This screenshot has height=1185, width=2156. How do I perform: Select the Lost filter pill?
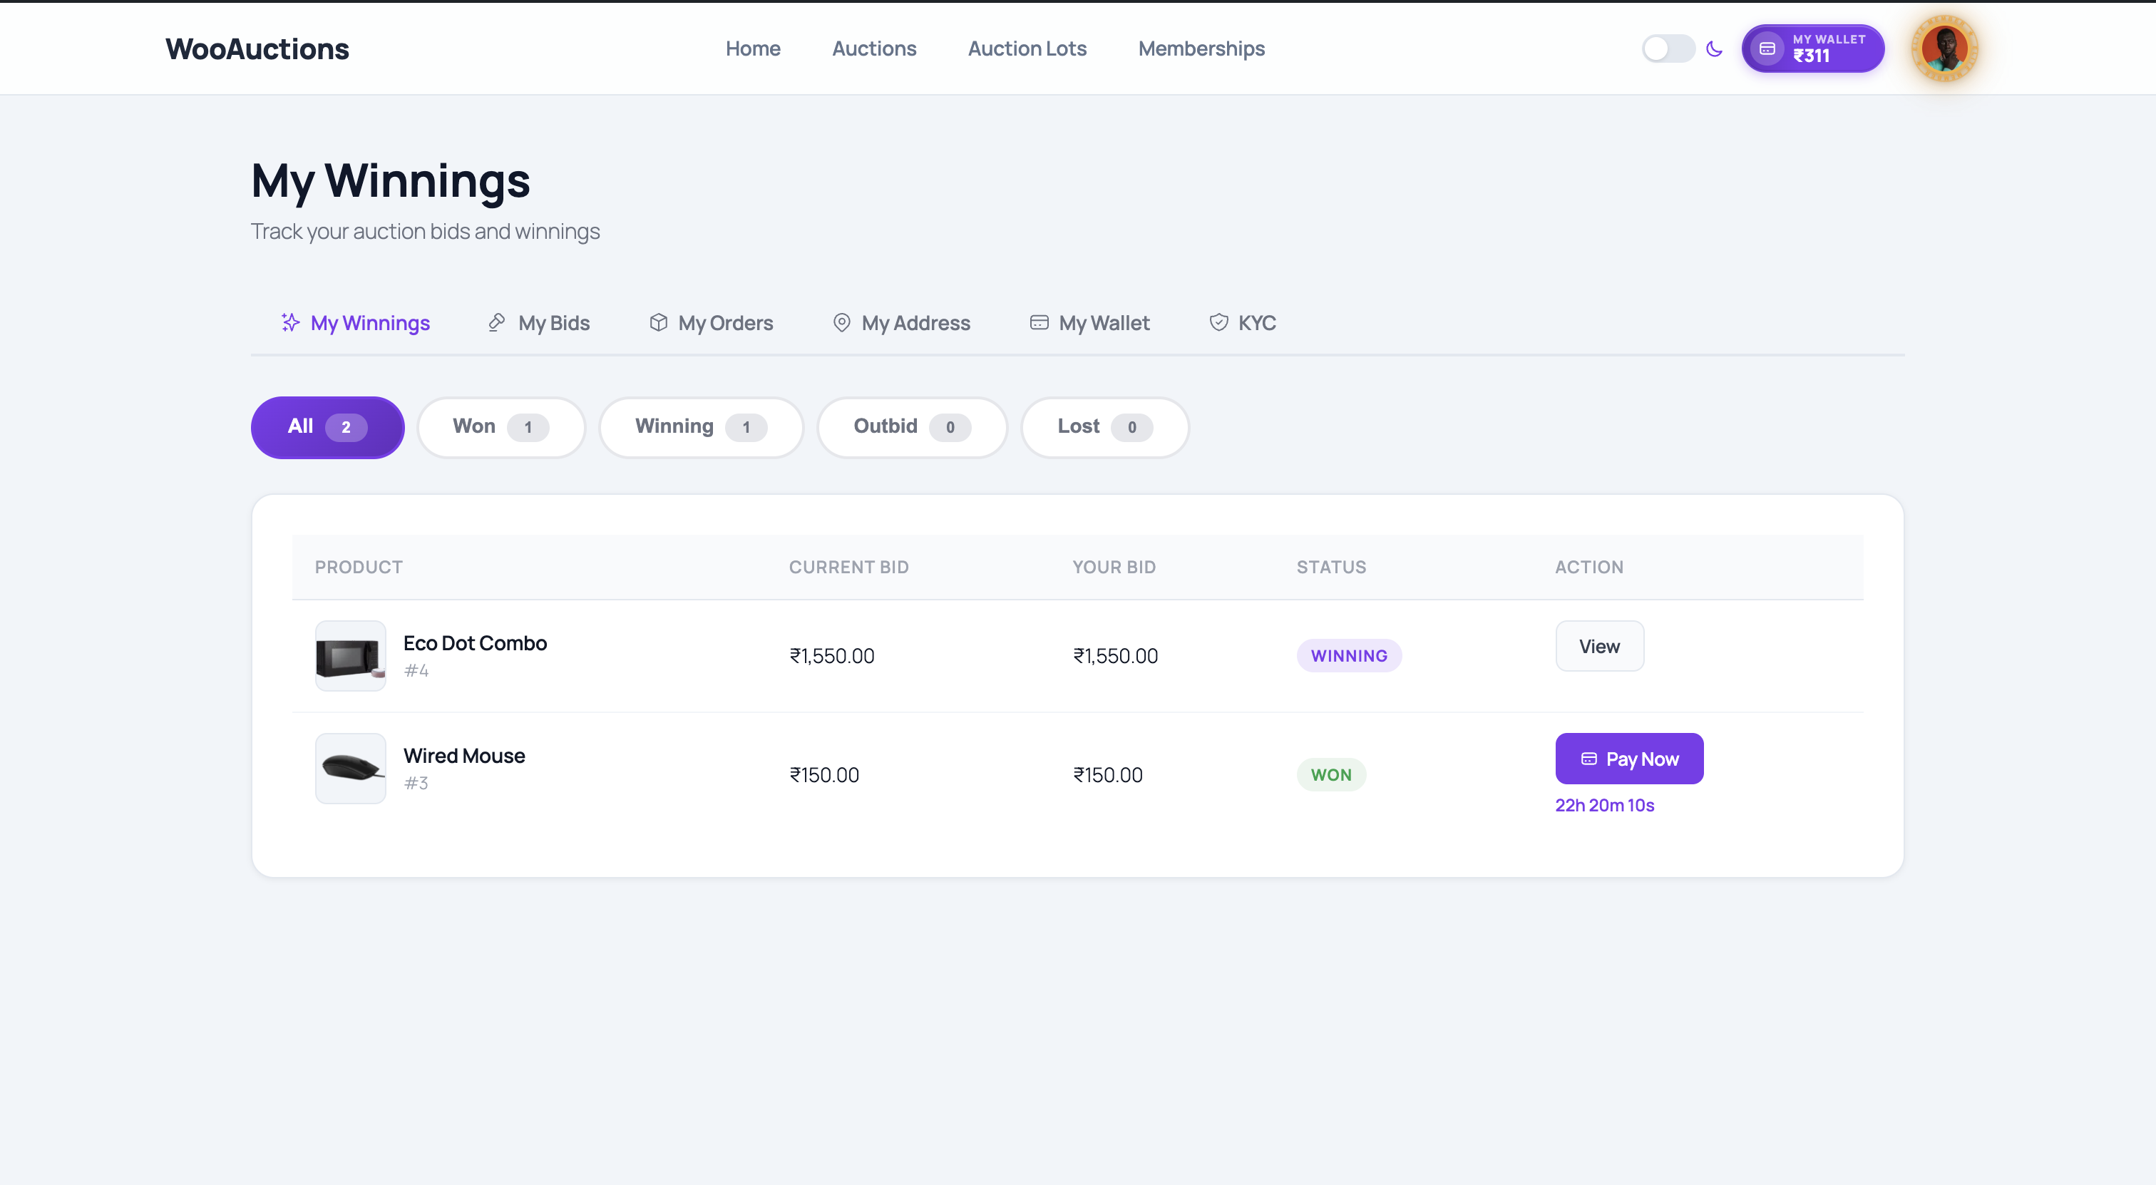tap(1104, 427)
